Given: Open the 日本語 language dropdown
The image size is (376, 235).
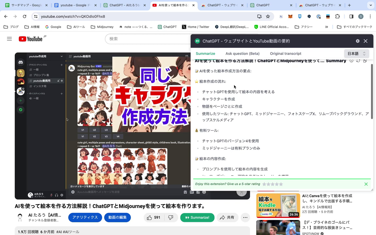Looking at the screenshot, I should pos(356,54).
